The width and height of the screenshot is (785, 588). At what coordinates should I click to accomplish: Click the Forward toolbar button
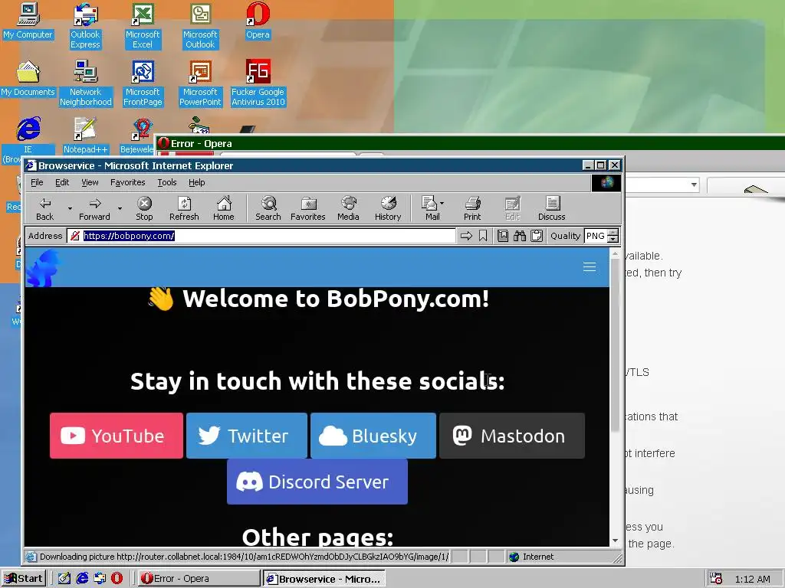(94, 208)
